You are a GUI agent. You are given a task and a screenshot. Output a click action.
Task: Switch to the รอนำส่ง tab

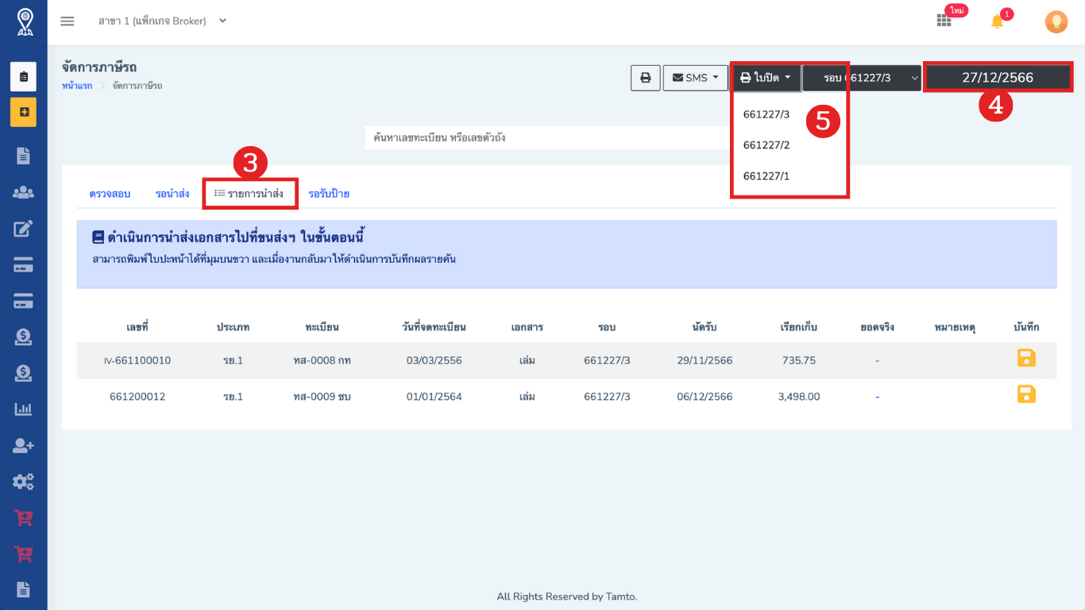coord(172,194)
